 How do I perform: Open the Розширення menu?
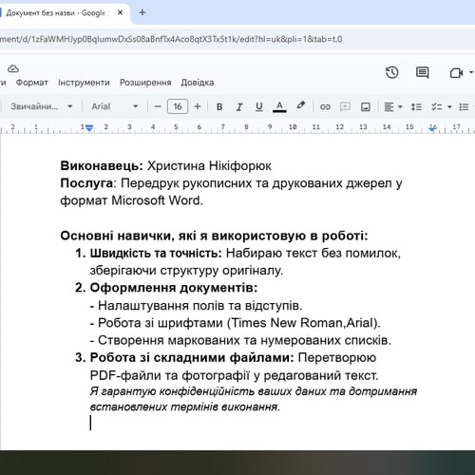pyautogui.click(x=145, y=83)
